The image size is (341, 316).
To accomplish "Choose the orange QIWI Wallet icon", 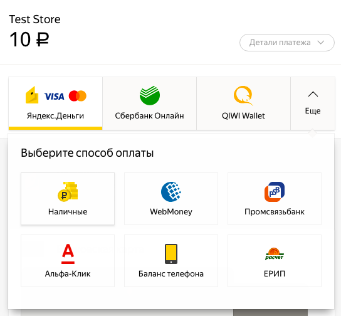I will pos(243,95).
